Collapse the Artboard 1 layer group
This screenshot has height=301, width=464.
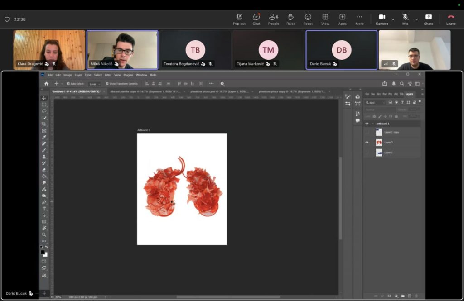(372, 124)
